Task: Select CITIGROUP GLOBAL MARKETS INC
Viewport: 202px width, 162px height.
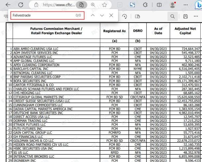Action: pyautogui.click(x=39, y=97)
